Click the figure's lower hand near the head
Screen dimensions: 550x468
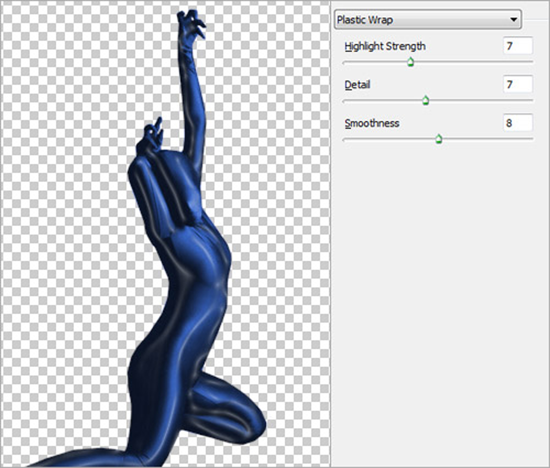(x=150, y=136)
